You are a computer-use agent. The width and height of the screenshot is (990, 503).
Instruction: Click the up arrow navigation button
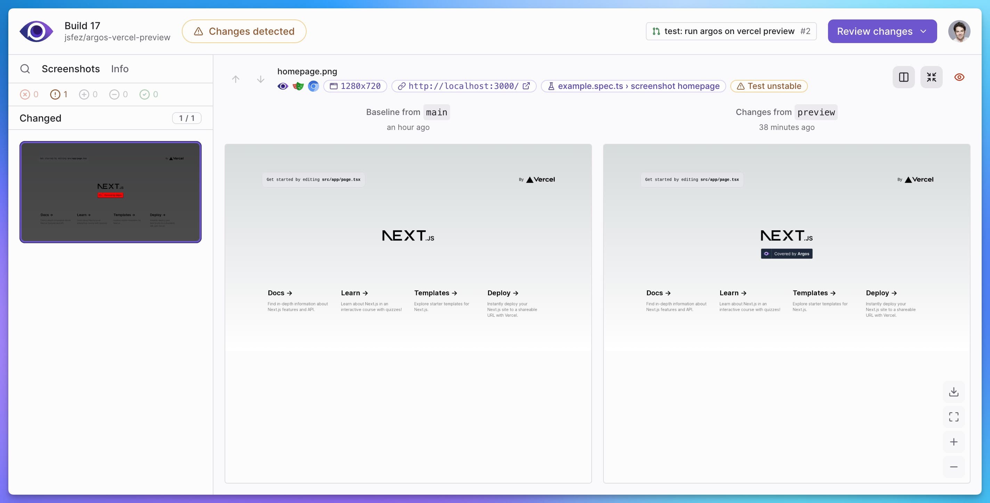coord(236,79)
